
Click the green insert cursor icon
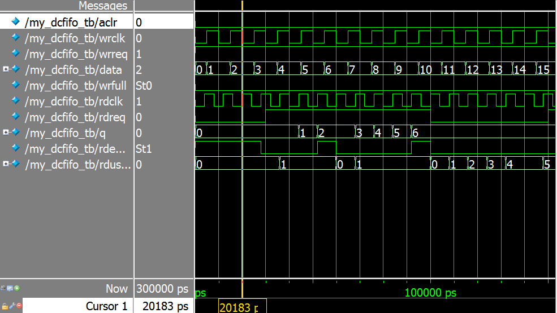point(17,288)
